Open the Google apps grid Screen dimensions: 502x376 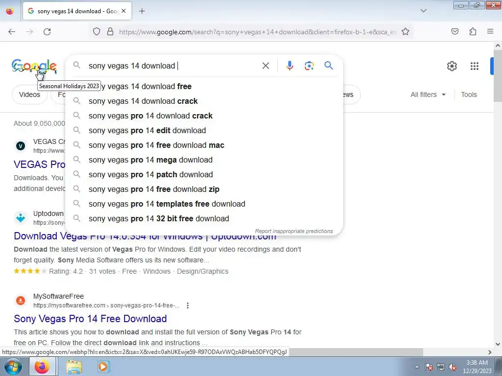(x=474, y=66)
